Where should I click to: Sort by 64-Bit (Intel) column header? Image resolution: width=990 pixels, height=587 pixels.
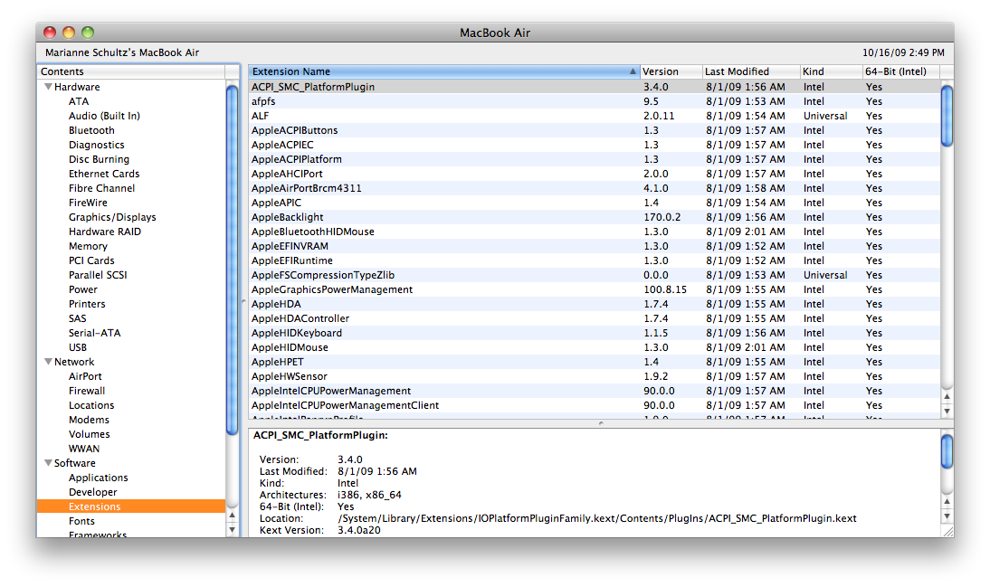coord(901,72)
